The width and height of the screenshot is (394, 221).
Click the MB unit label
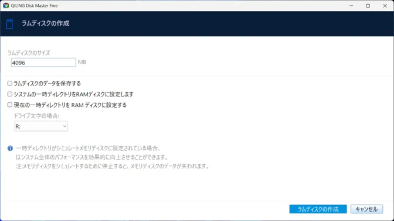pyautogui.click(x=82, y=62)
